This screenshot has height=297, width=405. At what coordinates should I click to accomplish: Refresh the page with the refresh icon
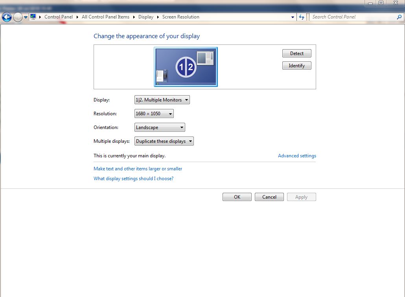coord(302,17)
